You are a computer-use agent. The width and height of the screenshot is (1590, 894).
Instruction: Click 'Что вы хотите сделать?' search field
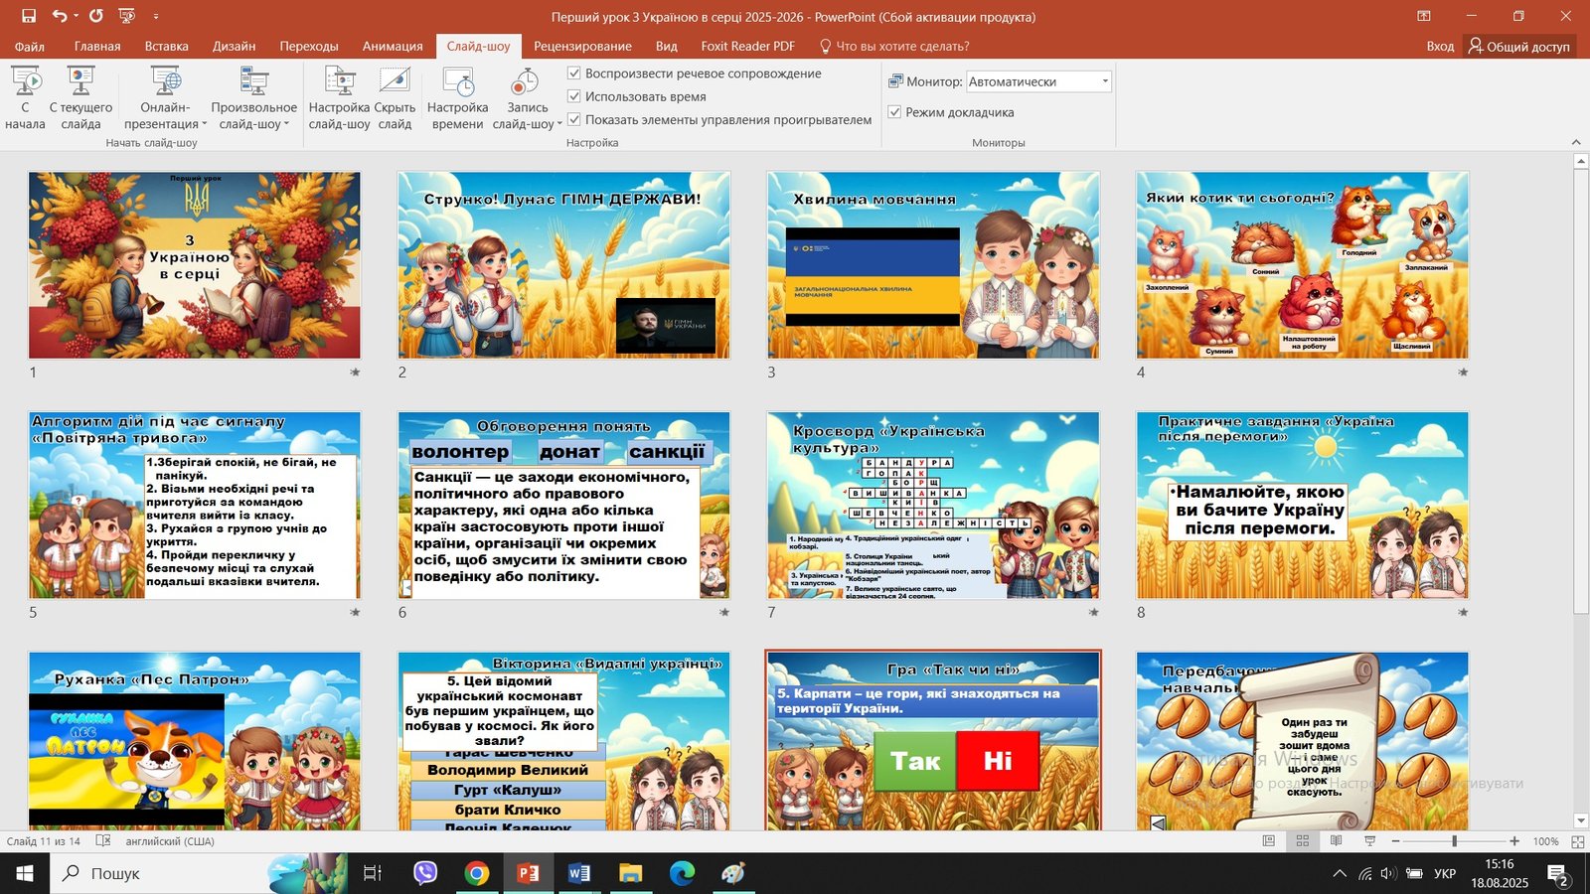tap(893, 46)
